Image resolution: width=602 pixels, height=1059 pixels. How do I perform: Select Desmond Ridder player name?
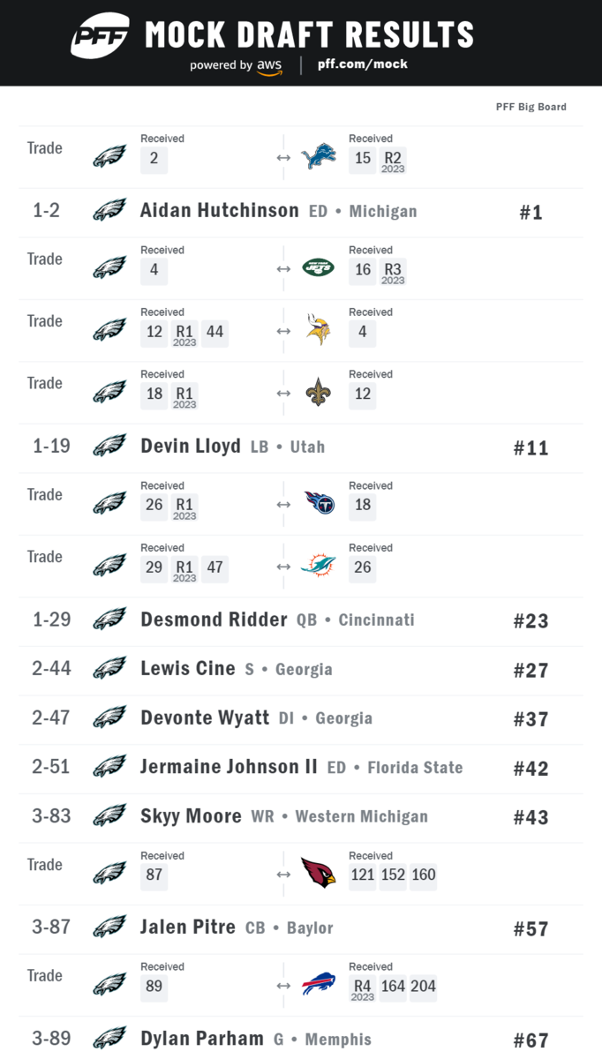pos(214,620)
